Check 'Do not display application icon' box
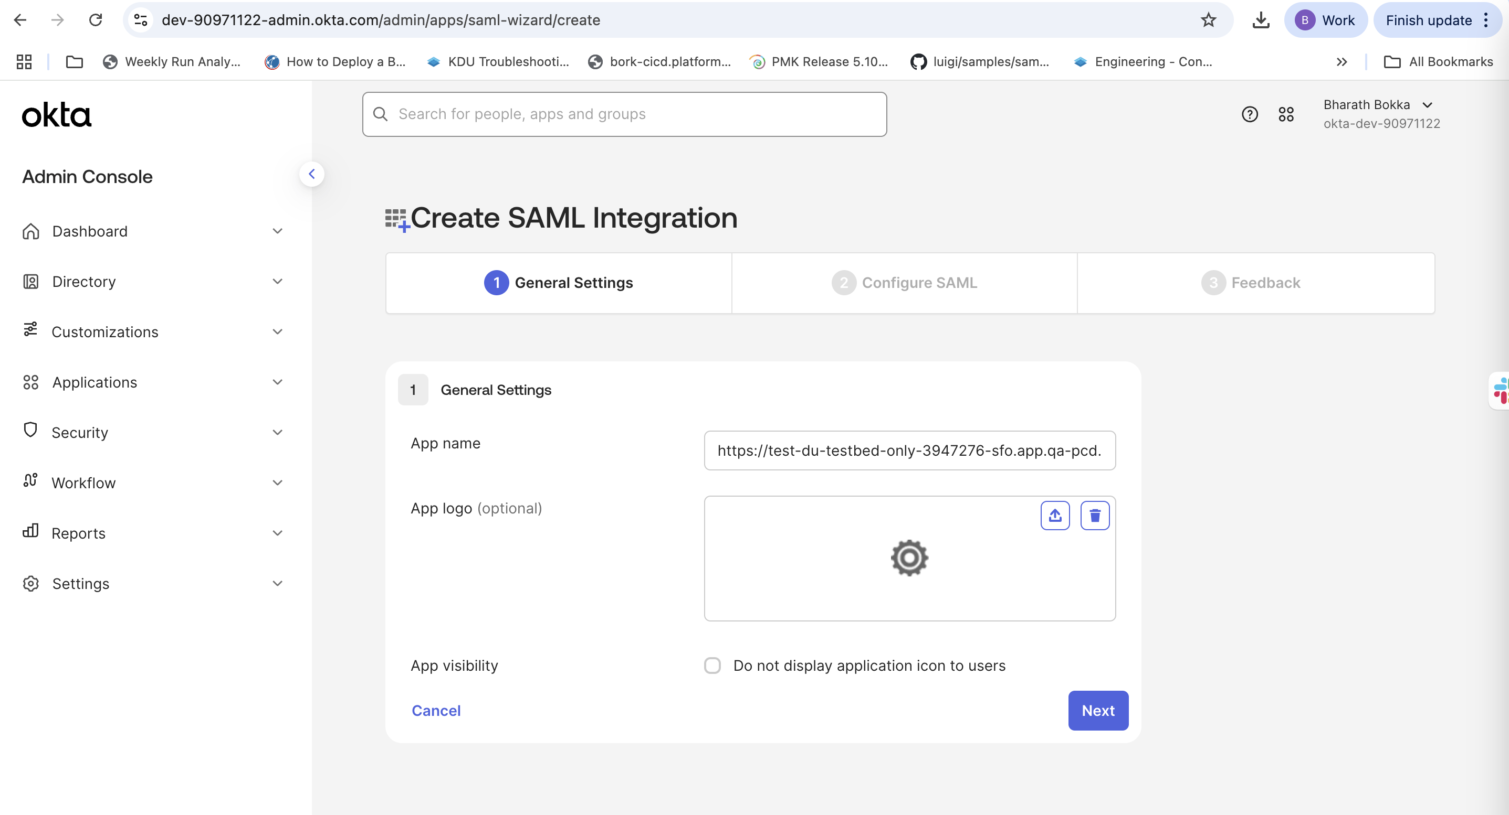Screen dimensions: 1509x815 point(712,665)
